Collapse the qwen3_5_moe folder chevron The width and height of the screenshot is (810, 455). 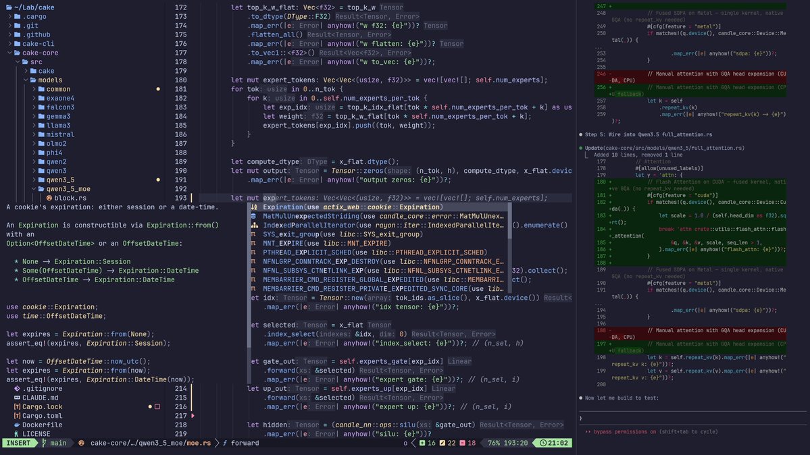coord(34,189)
